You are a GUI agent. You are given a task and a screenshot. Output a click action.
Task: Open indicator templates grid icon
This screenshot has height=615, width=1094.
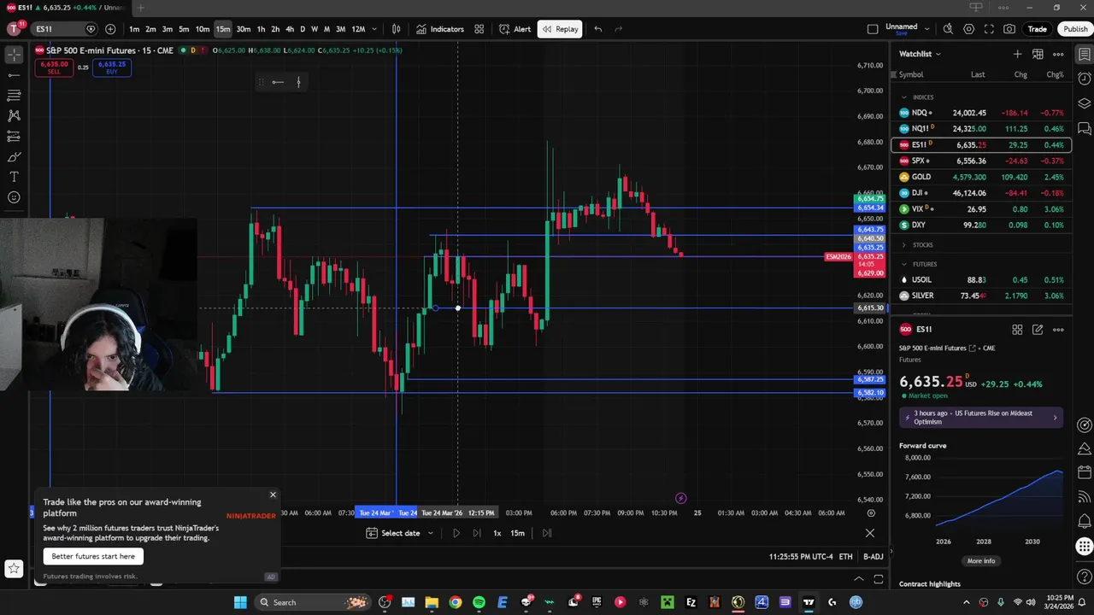click(x=479, y=29)
